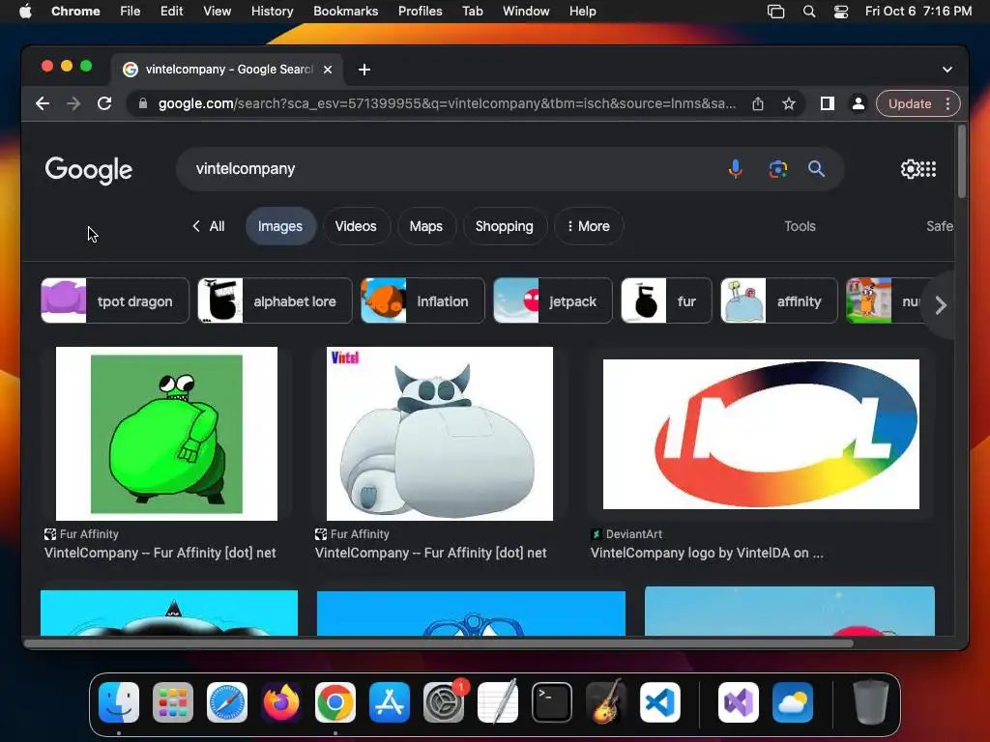
Task: Launch GarageBand from the Dock
Action: (606, 702)
